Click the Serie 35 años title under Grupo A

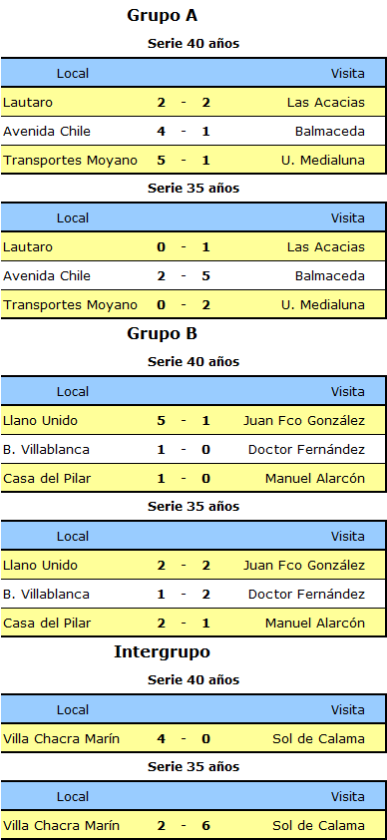(x=193, y=188)
